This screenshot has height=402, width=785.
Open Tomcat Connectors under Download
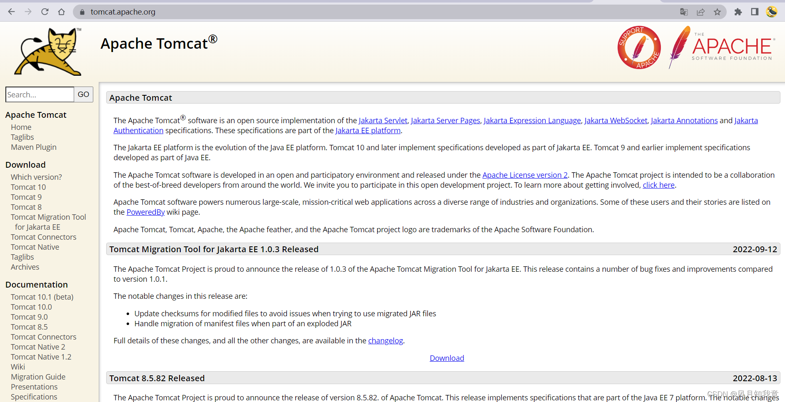[44, 237]
